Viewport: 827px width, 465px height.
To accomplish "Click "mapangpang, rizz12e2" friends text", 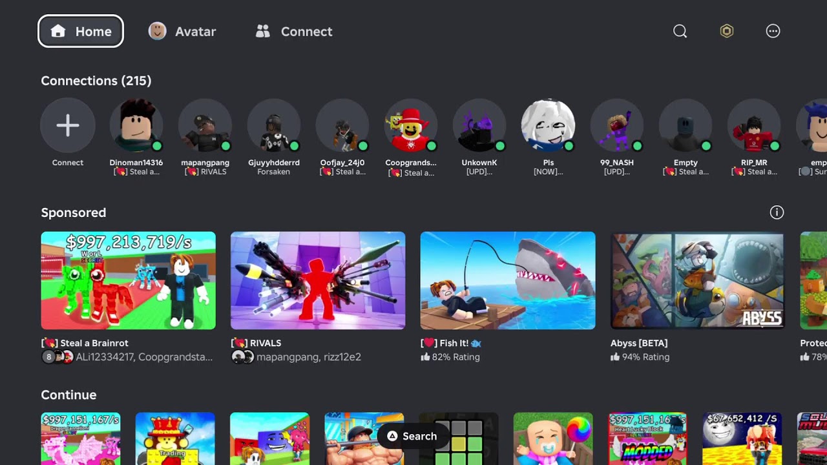I will click(x=309, y=357).
